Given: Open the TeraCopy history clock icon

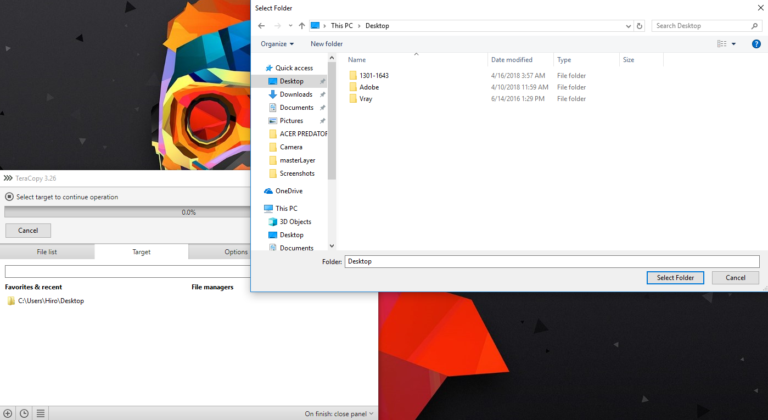Looking at the screenshot, I should pyautogui.click(x=24, y=413).
